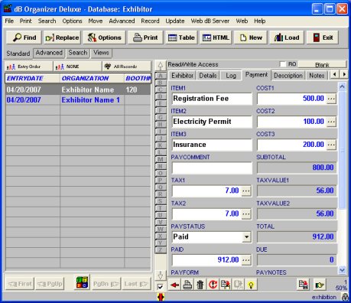Open the TAX1 ellipsis button
Viewport: 351px width, 303px height.
(x=246, y=191)
